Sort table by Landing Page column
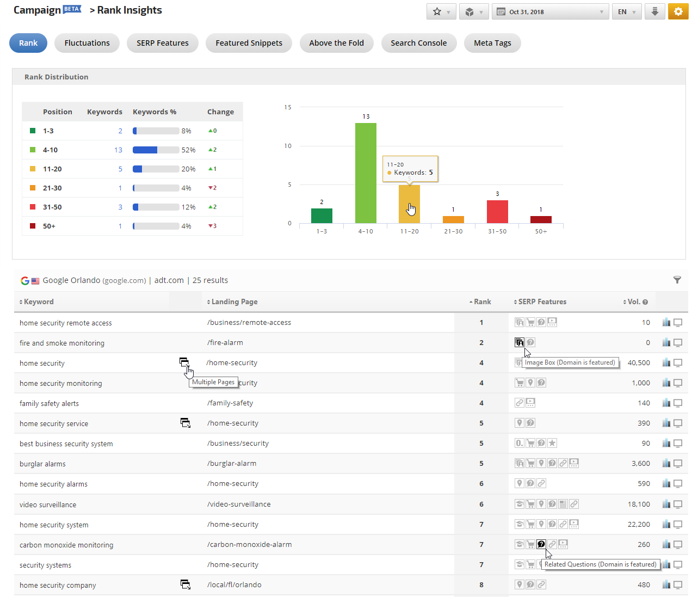 [234, 301]
